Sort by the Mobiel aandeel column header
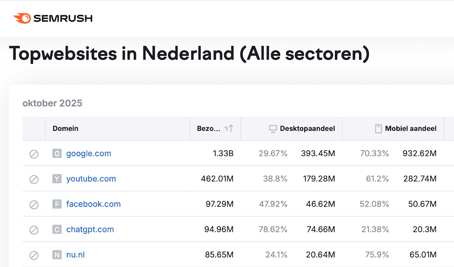Screen dimensions: 454x267 pyautogui.click(x=393, y=128)
